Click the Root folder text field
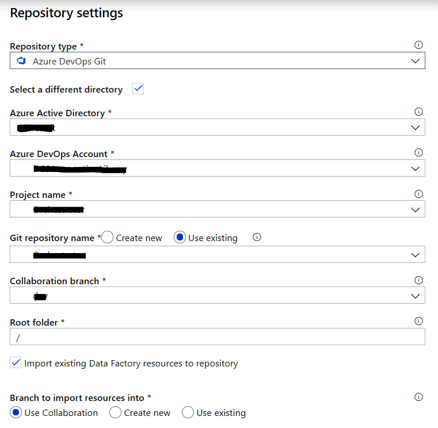The height and width of the screenshot is (428, 438). [218, 337]
